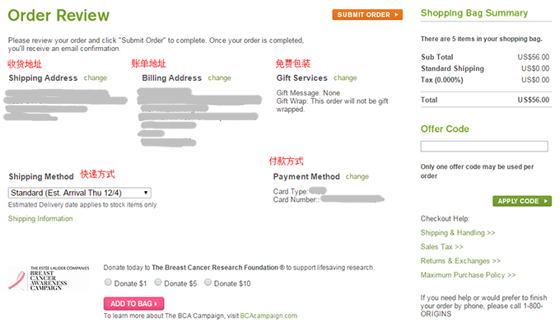Change the Payment Method
The image size is (560, 332).
point(357,176)
